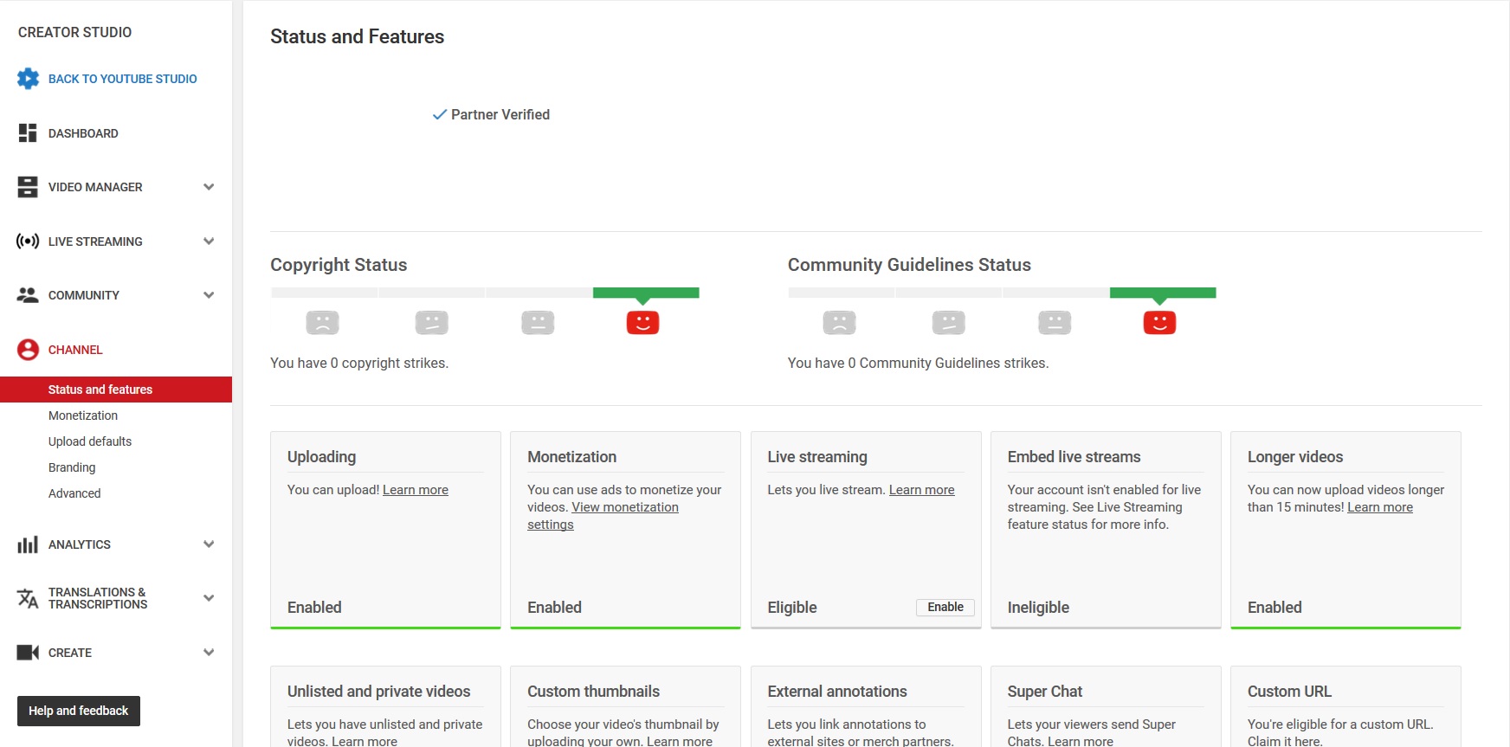
Task: Select Status and features menu item
Action: pos(116,390)
